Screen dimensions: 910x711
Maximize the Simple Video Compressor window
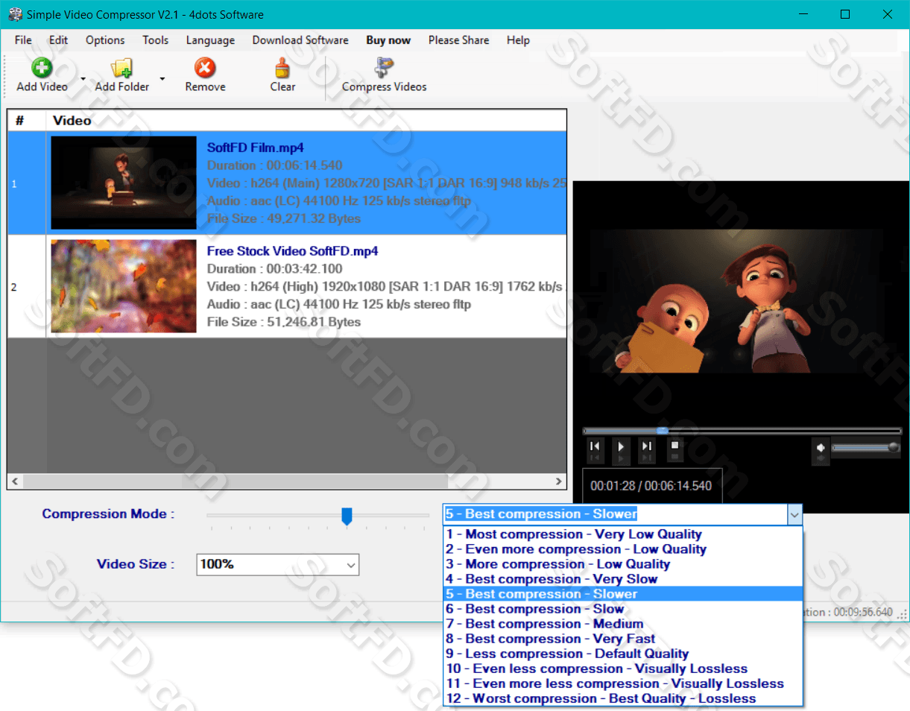pyautogui.click(x=844, y=14)
